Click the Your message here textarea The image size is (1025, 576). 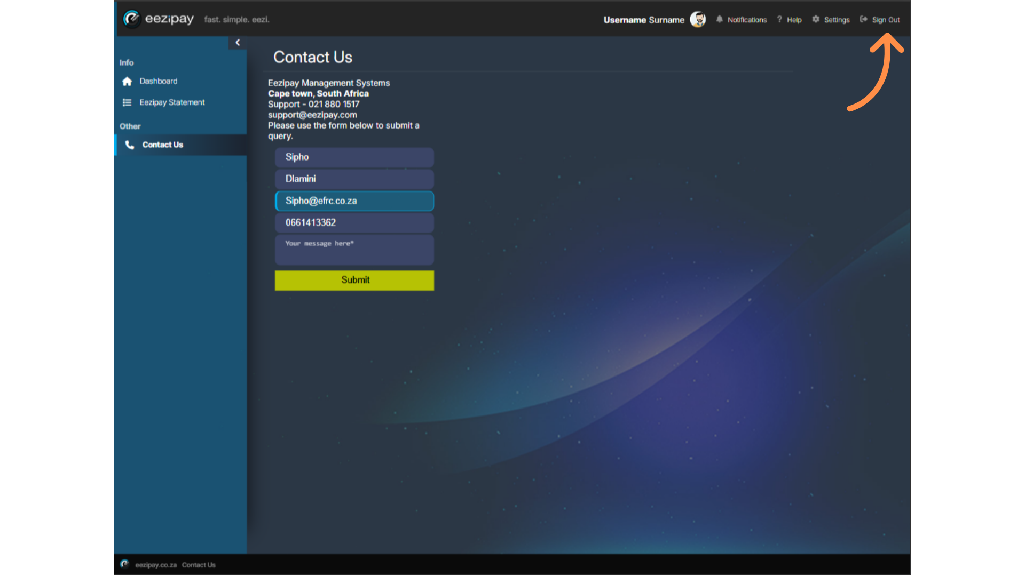(x=354, y=250)
